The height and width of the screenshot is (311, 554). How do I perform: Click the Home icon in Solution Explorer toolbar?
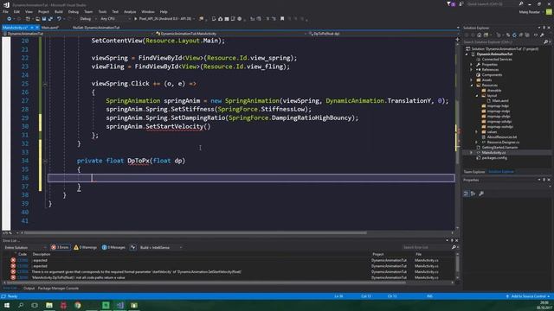pos(479,35)
